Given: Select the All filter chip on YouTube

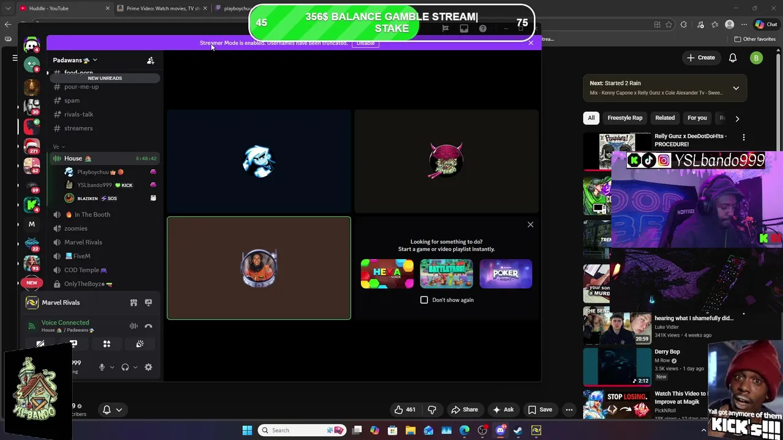Looking at the screenshot, I should point(591,118).
